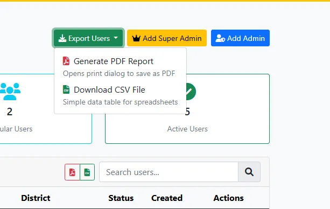Click the Status column header
Screen dimensions: 330x209
pyautogui.click(x=121, y=198)
